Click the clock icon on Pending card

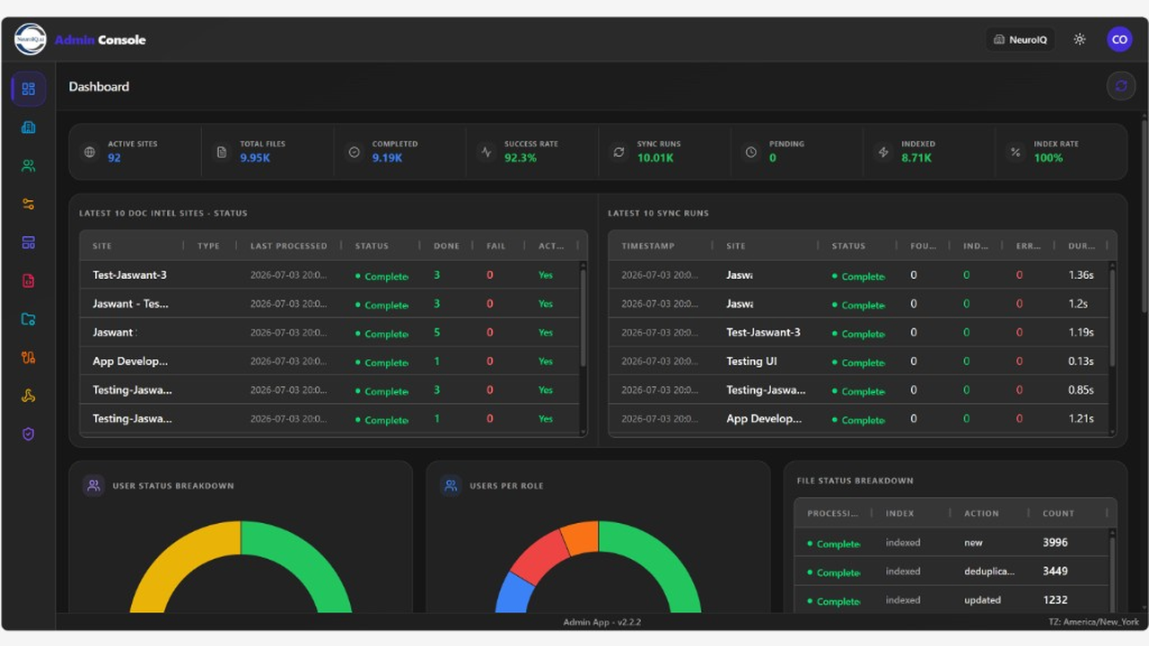[750, 152]
